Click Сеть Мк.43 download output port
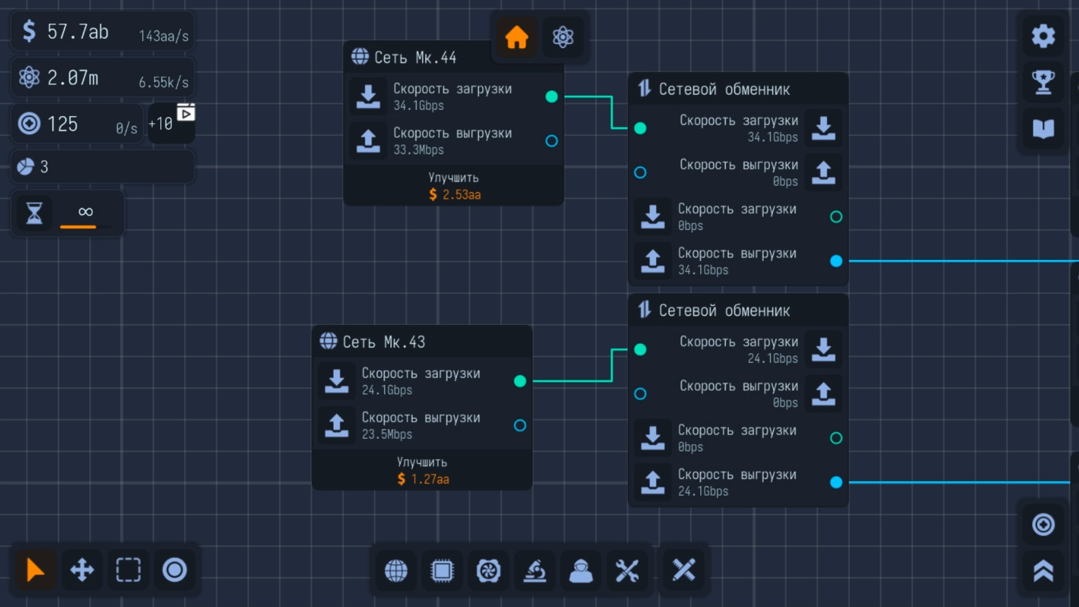This screenshot has height=607, width=1079. [520, 381]
